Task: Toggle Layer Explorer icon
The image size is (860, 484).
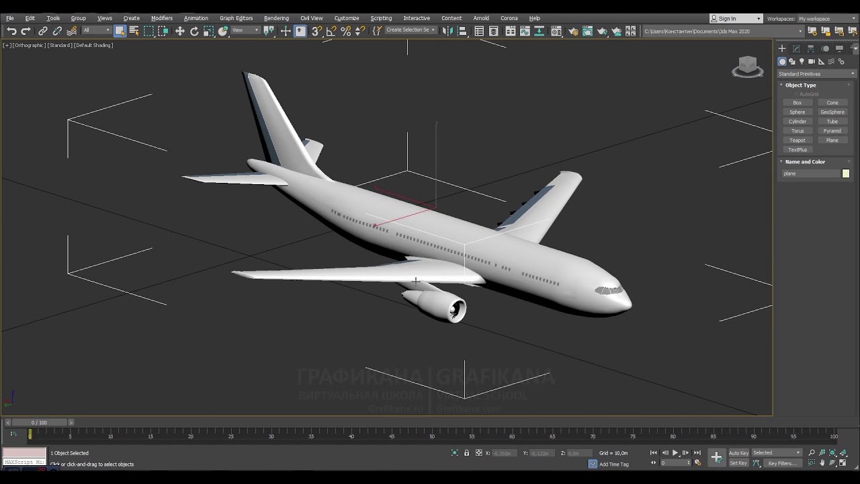Action: click(494, 31)
